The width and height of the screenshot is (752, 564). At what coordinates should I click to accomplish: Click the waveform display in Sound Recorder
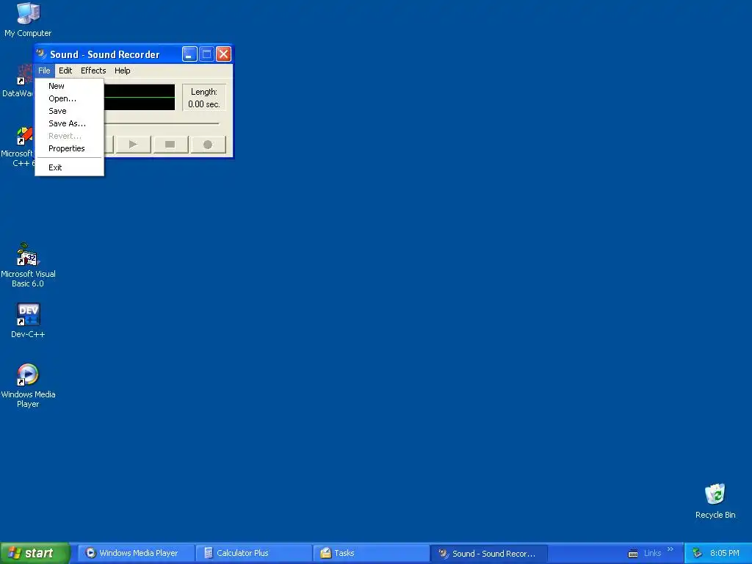(x=139, y=97)
